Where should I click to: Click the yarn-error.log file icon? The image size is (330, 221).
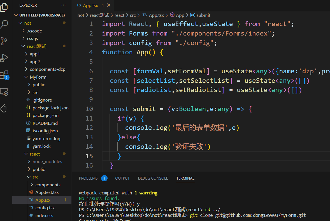coord(29,138)
